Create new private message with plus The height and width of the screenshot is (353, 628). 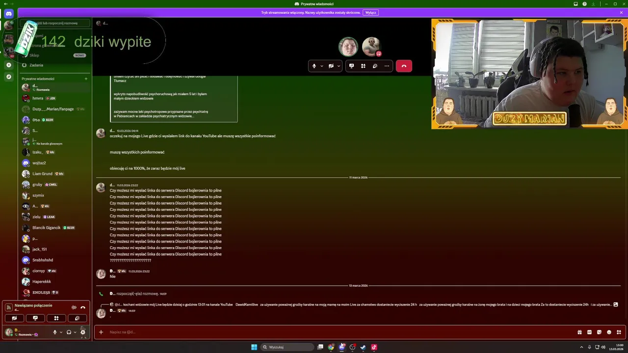pos(86,78)
